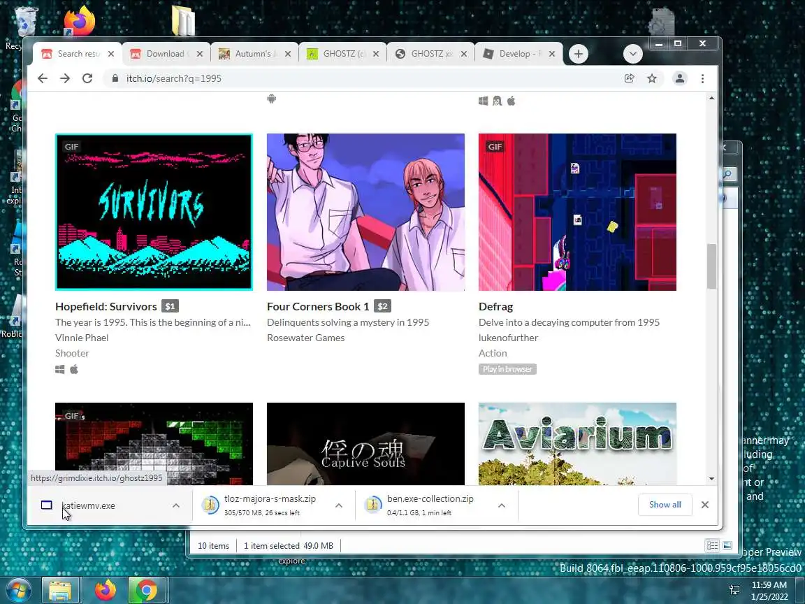
Task: Click the scrollbar down arrow
Action: pyautogui.click(x=711, y=479)
